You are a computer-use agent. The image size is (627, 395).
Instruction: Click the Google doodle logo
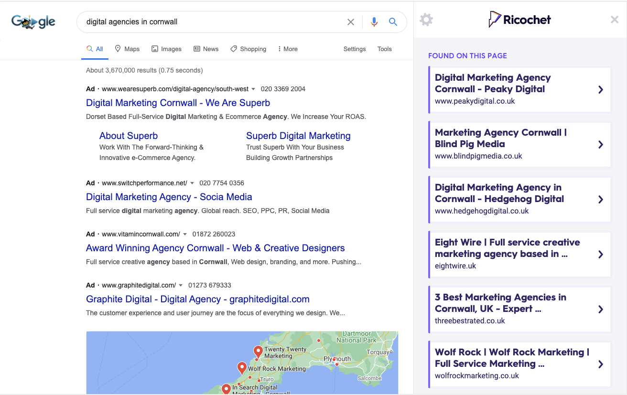click(33, 22)
